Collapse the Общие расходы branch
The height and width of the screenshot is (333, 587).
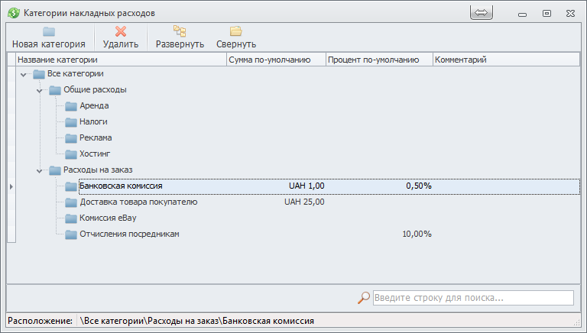[39, 90]
